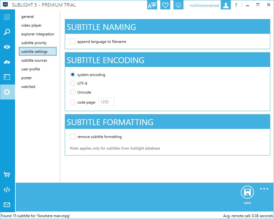Open the video player settings section
Screen dimensions: 274x219
[x=31, y=25]
